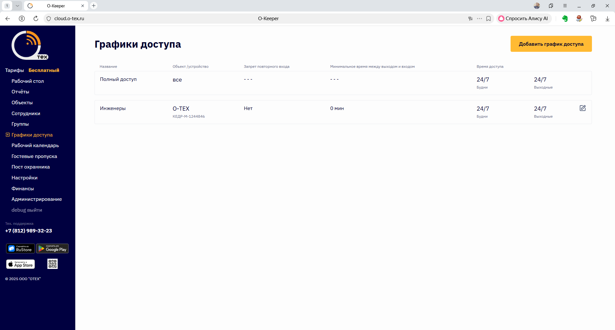Open Сотрудники in the sidebar
615x330 pixels.
(26, 114)
